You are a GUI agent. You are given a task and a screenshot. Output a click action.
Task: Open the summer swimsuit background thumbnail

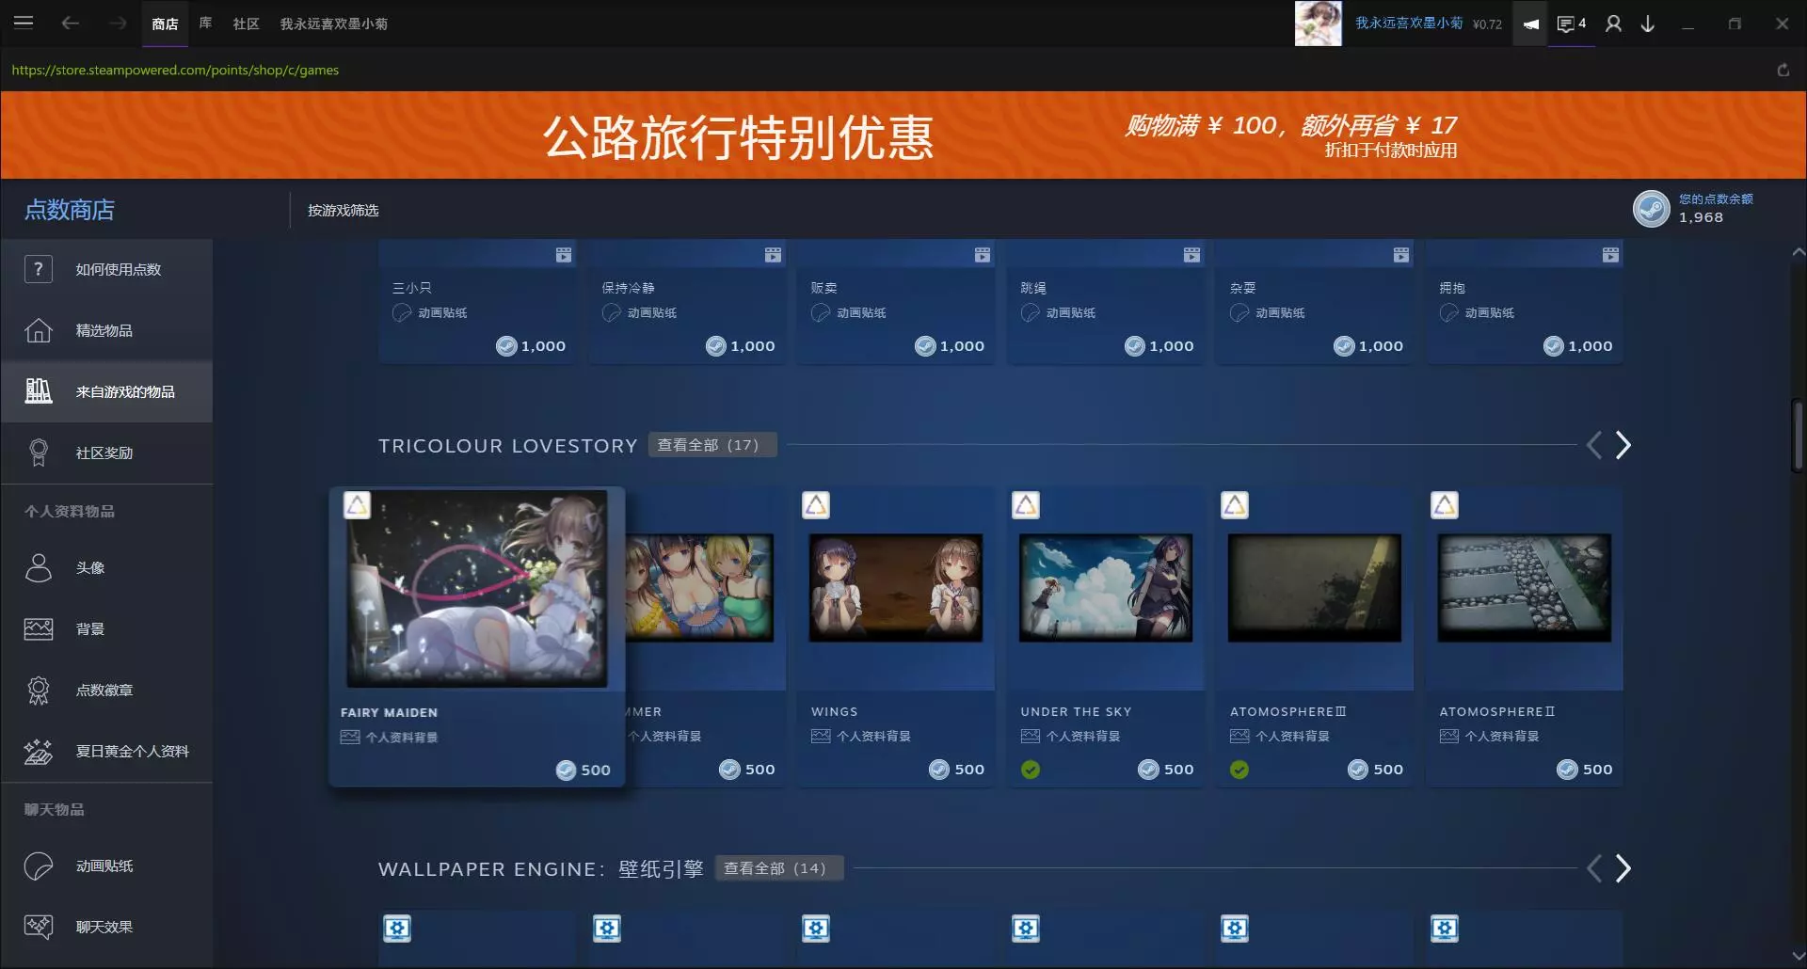coord(699,588)
